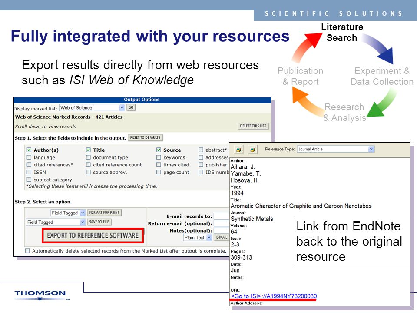This screenshot has width=417, height=313.
Task: Open the Reference Type dropdown
Action: coord(336,149)
